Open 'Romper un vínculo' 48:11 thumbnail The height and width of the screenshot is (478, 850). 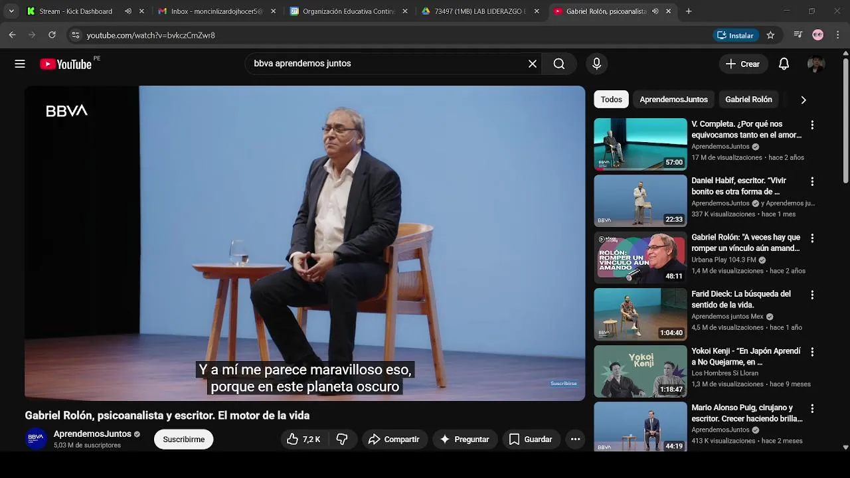pos(640,258)
